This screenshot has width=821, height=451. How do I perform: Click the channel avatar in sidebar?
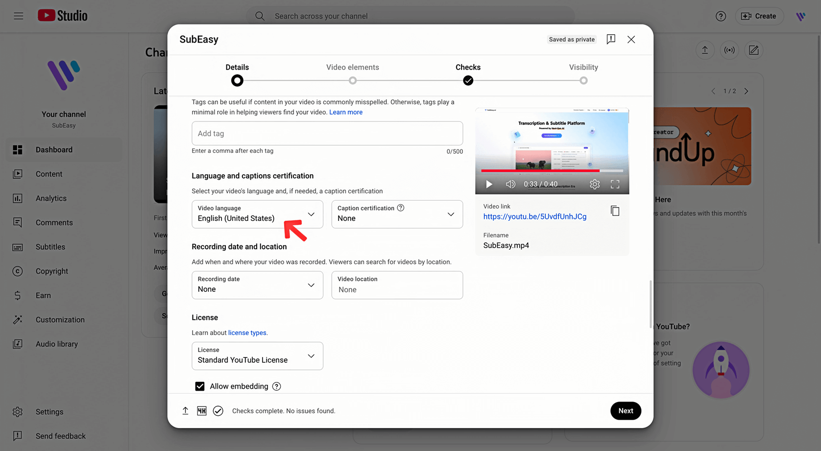pyautogui.click(x=64, y=75)
